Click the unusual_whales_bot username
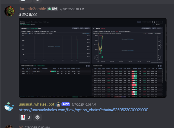 36,104
